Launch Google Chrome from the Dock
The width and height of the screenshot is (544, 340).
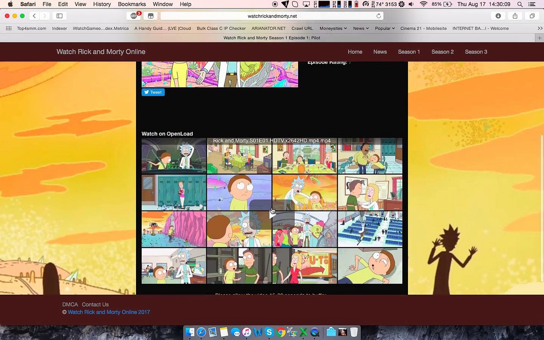pyautogui.click(x=280, y=332)
